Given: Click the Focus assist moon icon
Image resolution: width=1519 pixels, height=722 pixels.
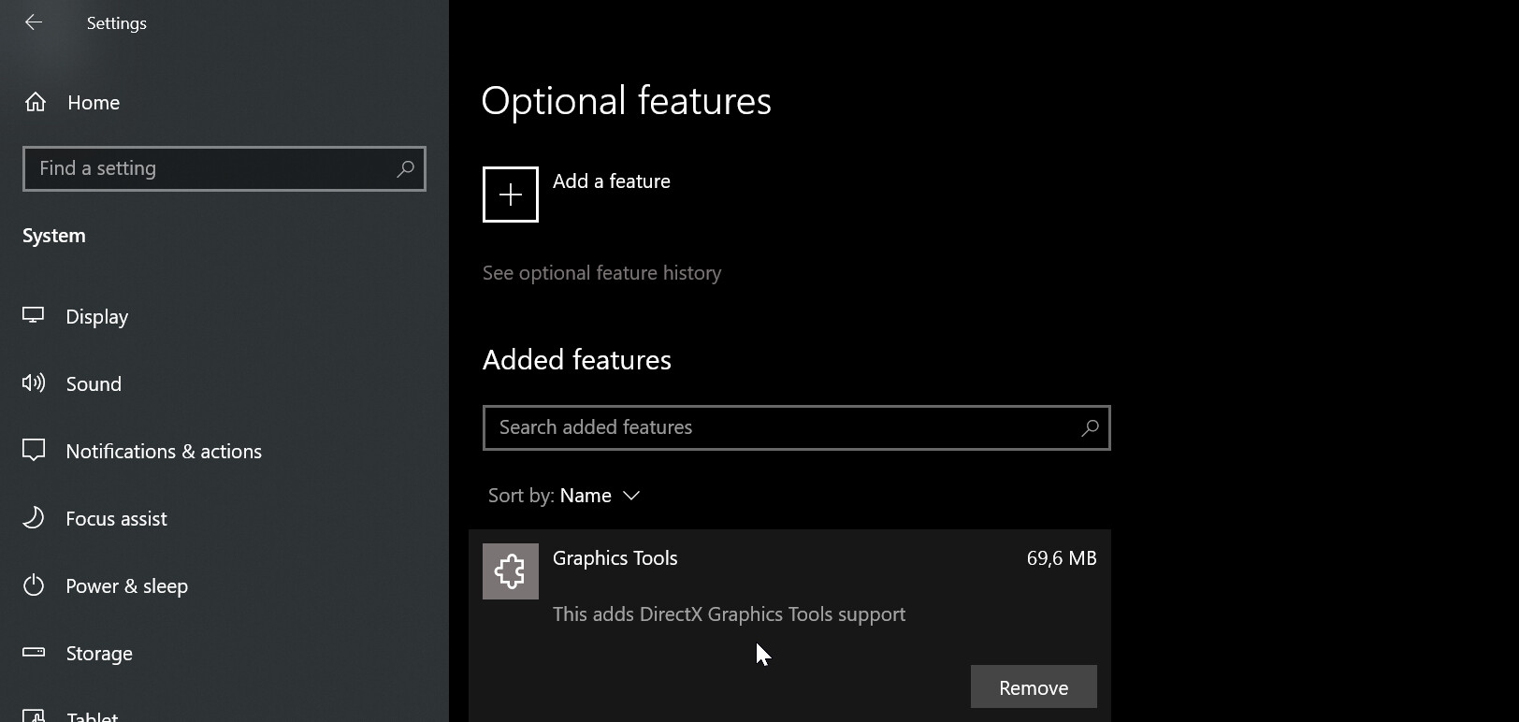Looking at the screenshot, I should pyautogui.click(x=34, y=518).
